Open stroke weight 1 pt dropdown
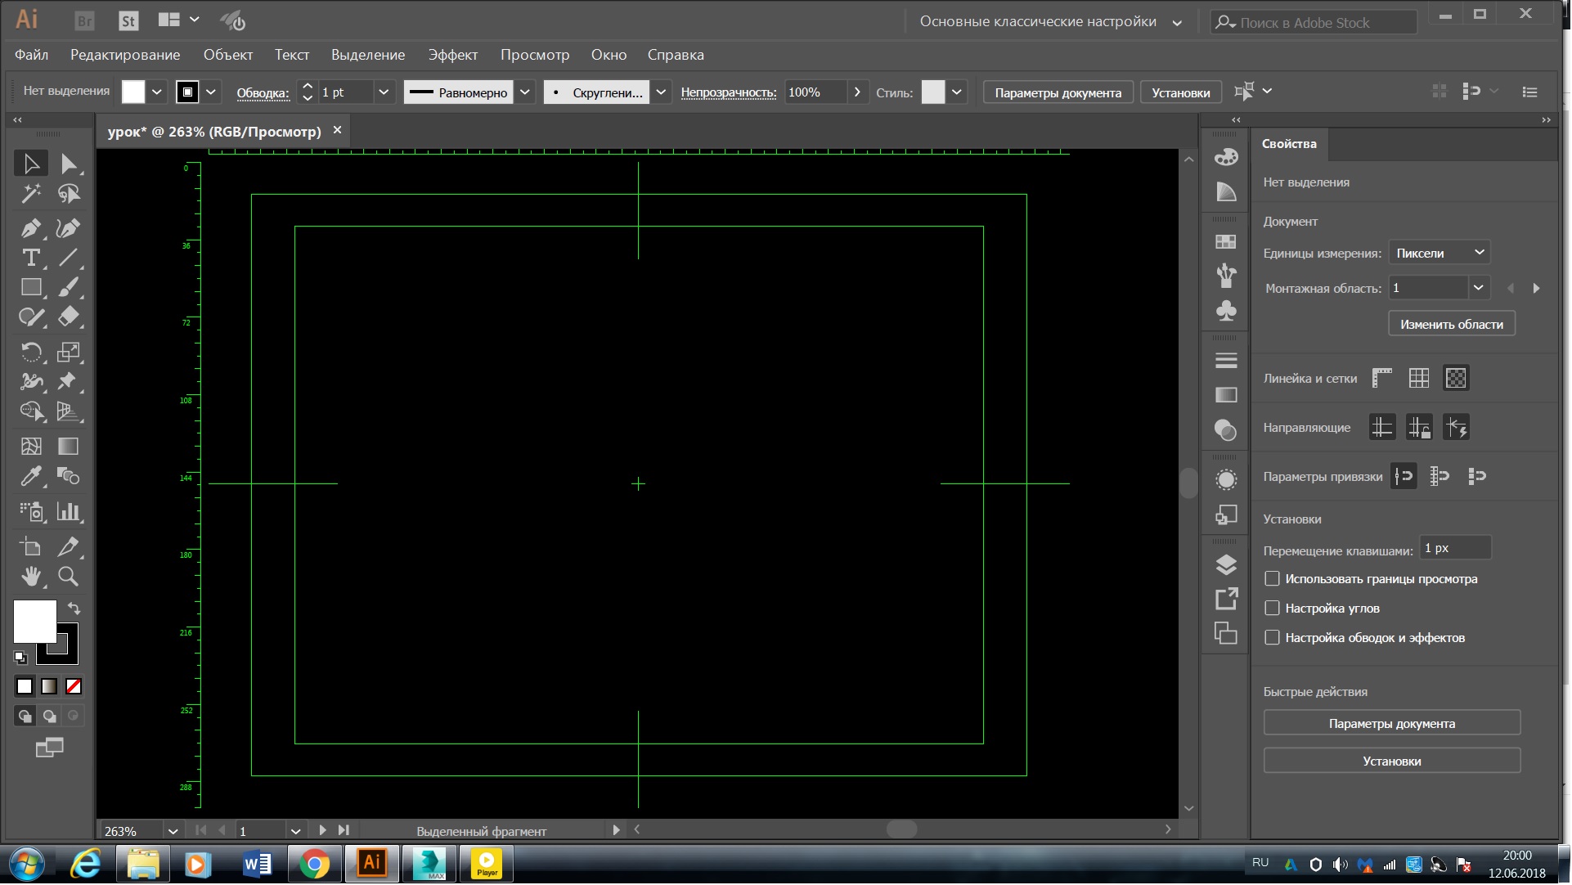Viewport: 1572px width, 885px height. pos(384,92)
